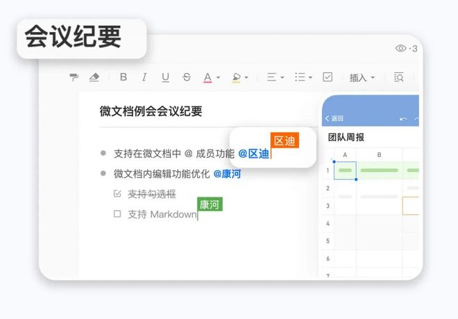Screen dimensions: 458x319
Task: Select spreadsheet cell A1
Action: click(x=345, y=170)
